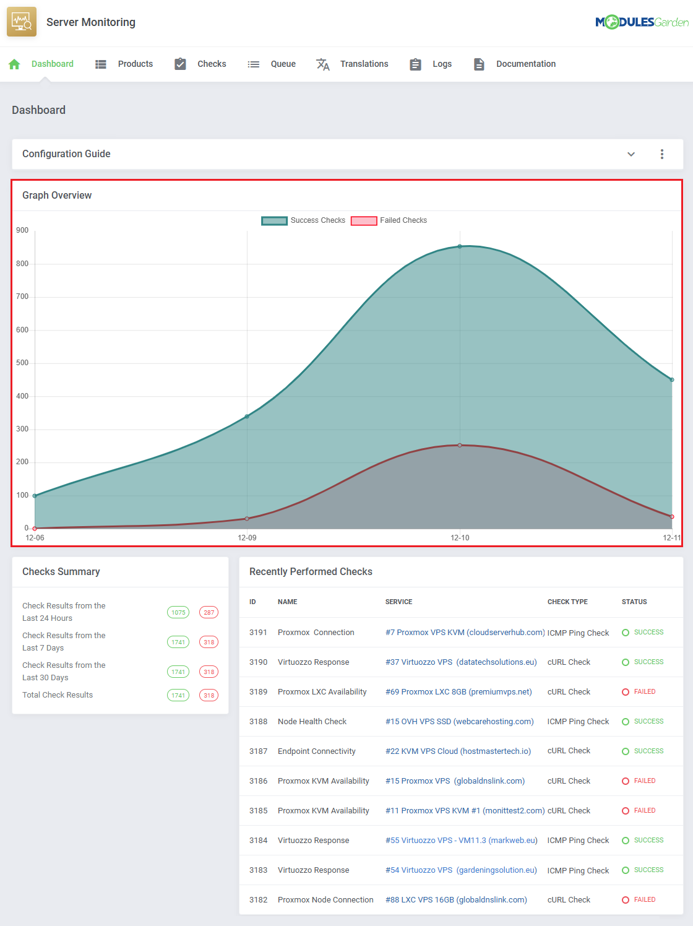693x926 pixels.
Task: Click the CHECK TYPE column header
Action: click(567, 602)
